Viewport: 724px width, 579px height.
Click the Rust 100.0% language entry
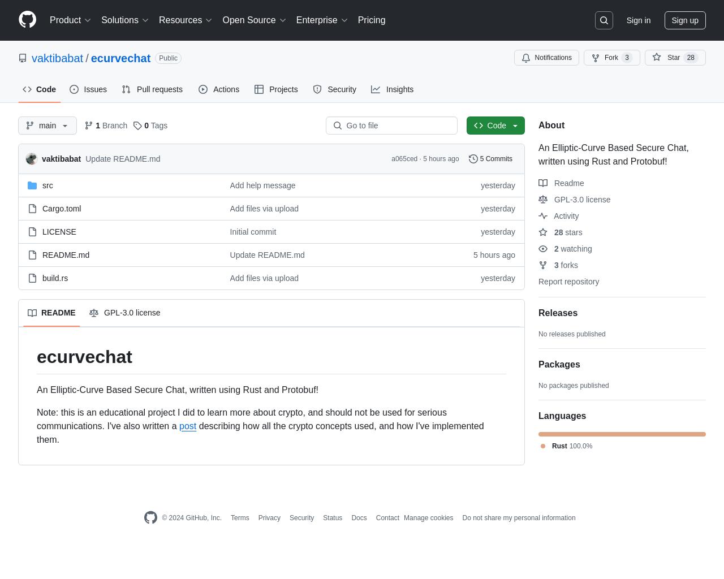[x=567, y=446]
